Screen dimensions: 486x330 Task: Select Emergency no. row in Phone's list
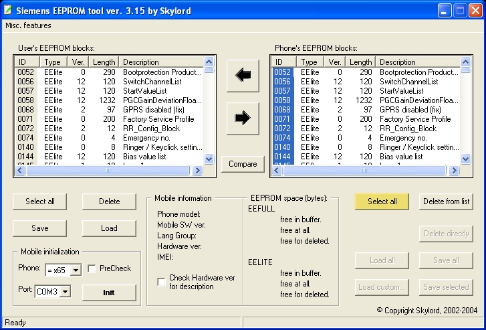coord(366,138)
